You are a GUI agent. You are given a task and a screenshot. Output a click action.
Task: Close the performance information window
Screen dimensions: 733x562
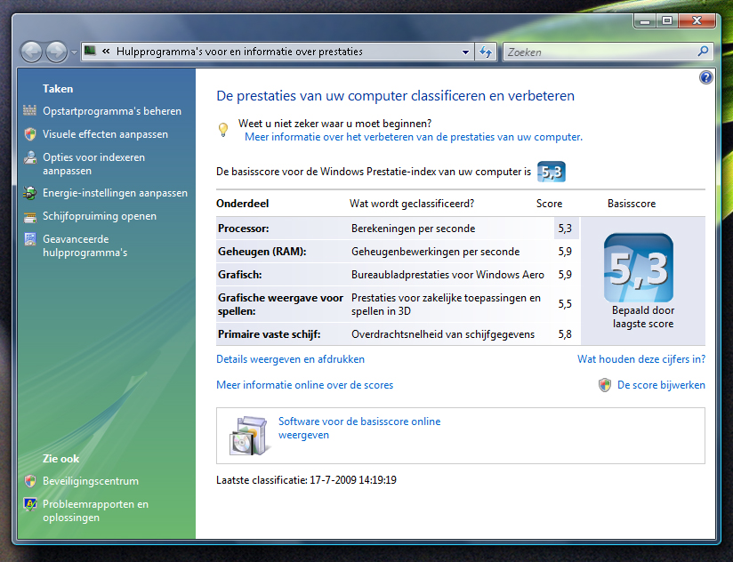pos(697,21)
